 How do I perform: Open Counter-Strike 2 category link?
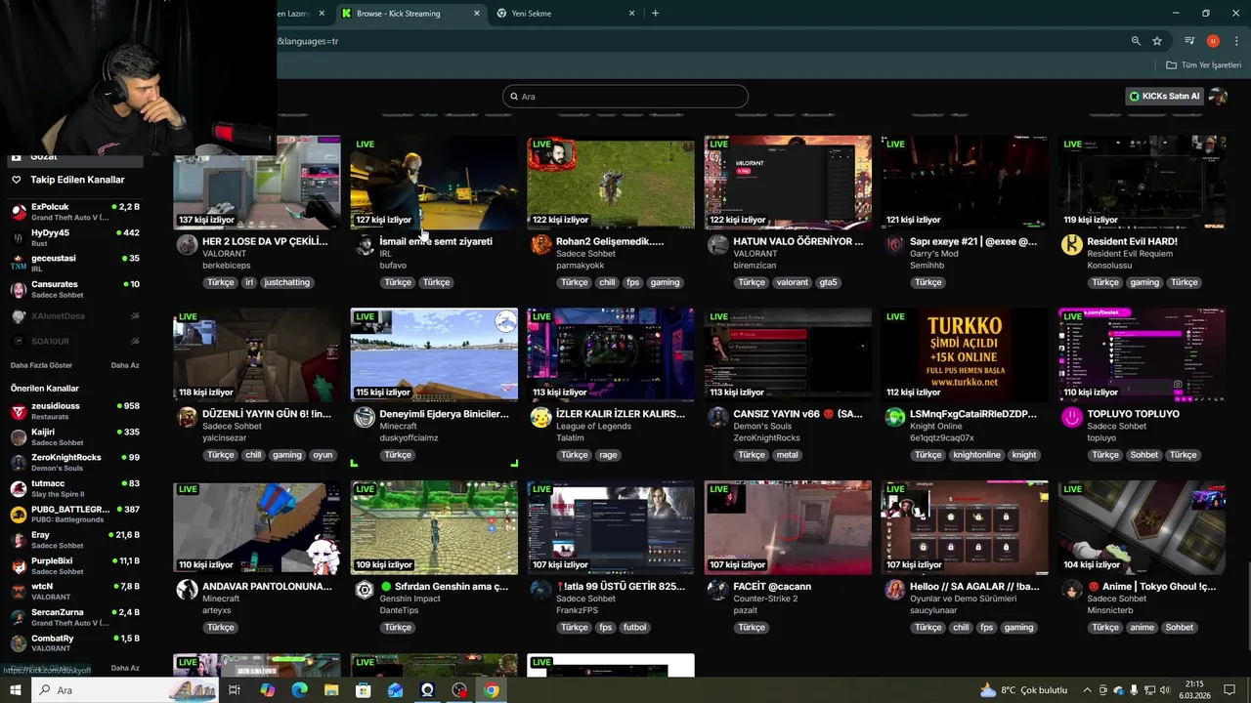[x=765, y=599]
